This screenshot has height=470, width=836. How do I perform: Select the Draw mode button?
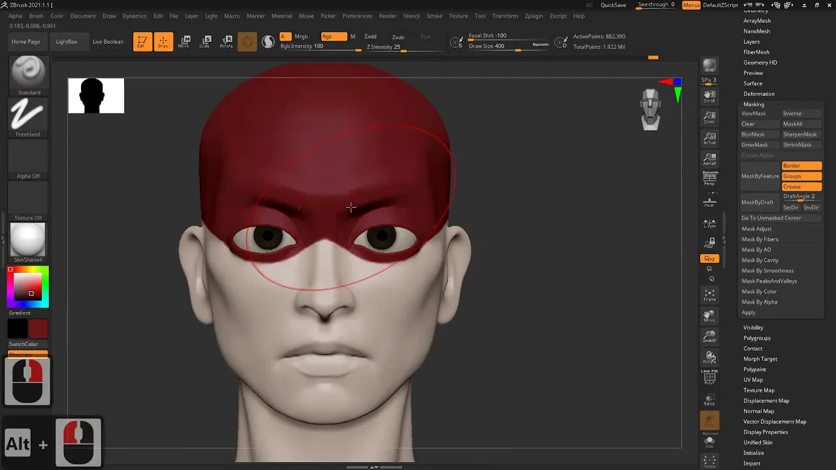pyautogui.click(x=163, y=42)
